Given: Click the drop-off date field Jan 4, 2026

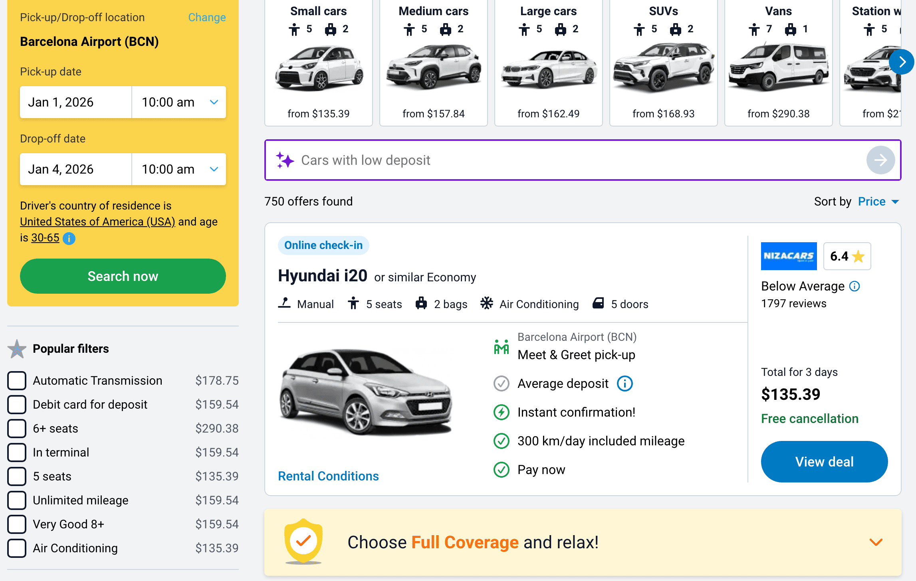Looking at the screenshot, I should pyautogui.click(x=76, y=169).
